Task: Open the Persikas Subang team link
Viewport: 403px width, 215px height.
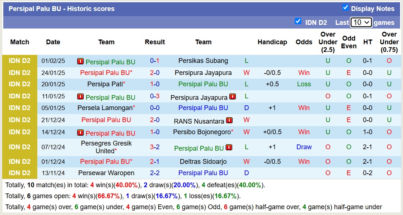Action: (x=203, y=61)
